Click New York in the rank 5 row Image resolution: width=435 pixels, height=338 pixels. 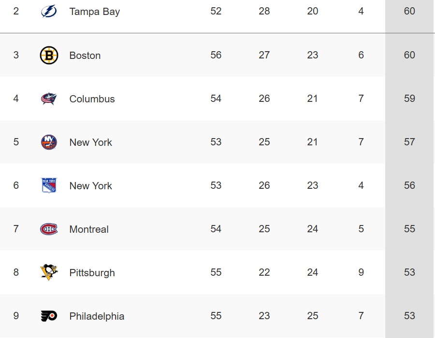point(91,142)
